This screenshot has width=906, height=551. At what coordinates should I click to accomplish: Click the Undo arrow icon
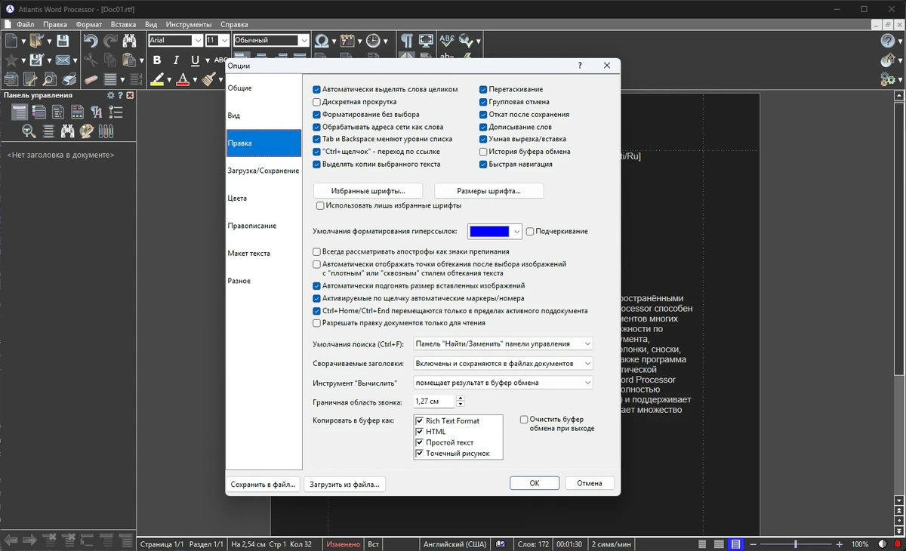click(x=91, y=41)
